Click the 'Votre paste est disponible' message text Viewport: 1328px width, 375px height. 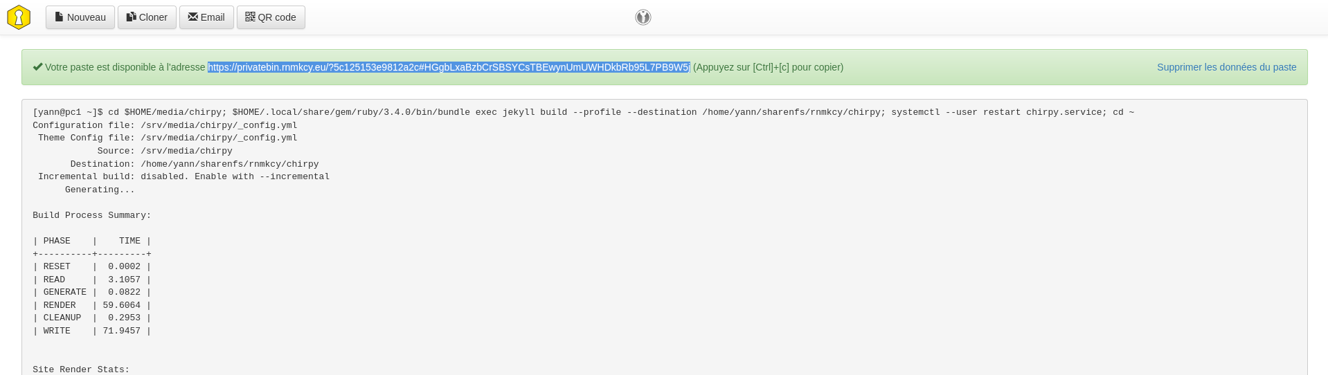125,67
